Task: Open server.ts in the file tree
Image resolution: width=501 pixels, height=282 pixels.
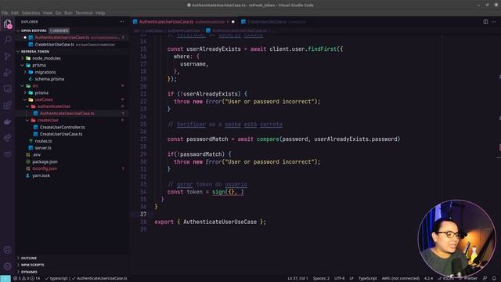Action: (43, 148)
